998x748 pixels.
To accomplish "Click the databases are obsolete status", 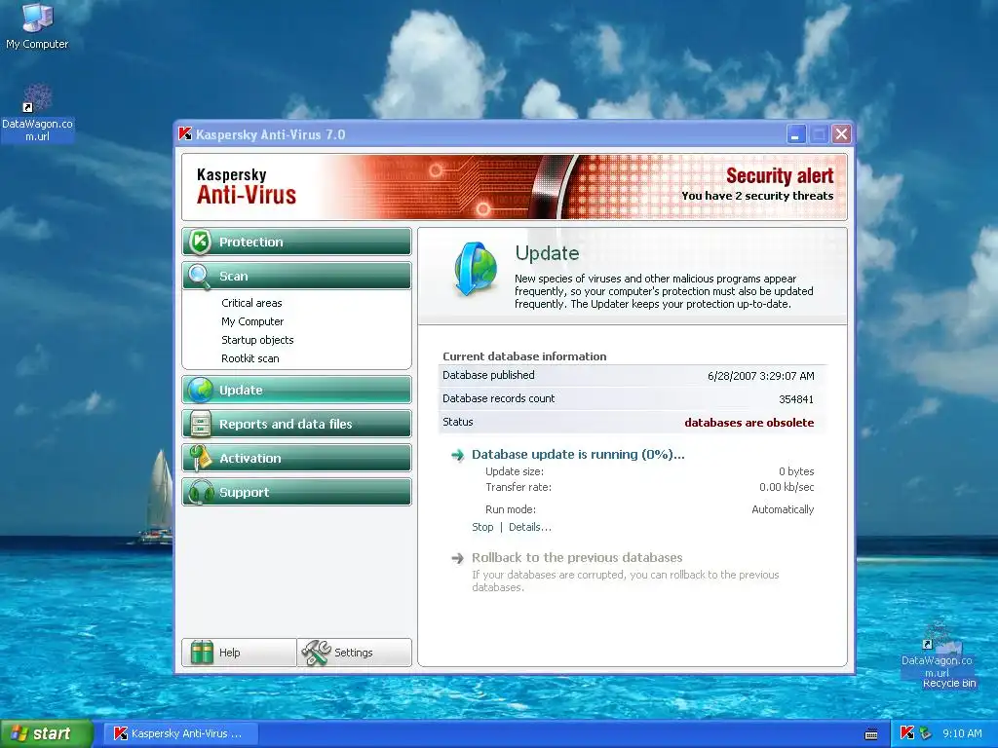I will pyautogui.click(x=749, y=423).
